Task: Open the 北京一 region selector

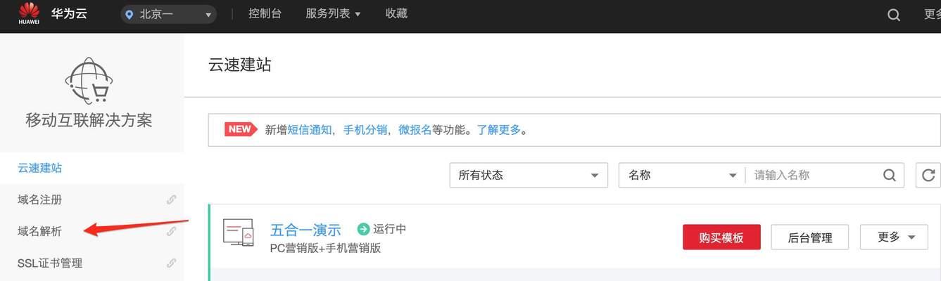Action: click(168, 14)
